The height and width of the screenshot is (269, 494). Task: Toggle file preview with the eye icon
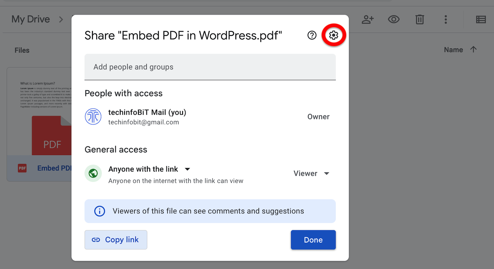pyautogui.click(x=393, y=19)
